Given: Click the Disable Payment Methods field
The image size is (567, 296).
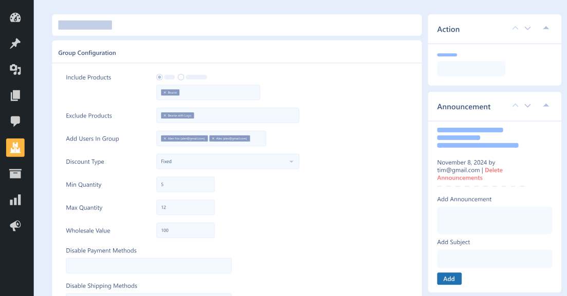Looking at the screenshot, I should [x=149, y=266].
